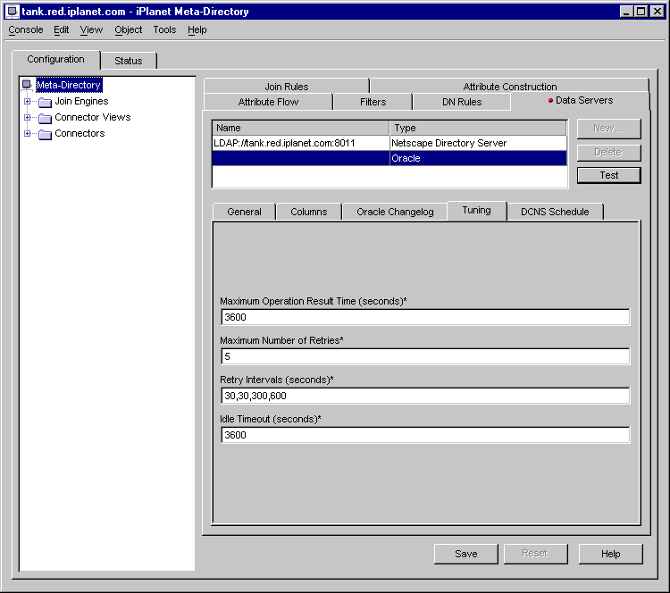
Task: Click the Join Engines folder icon
Action: point(45,102)
